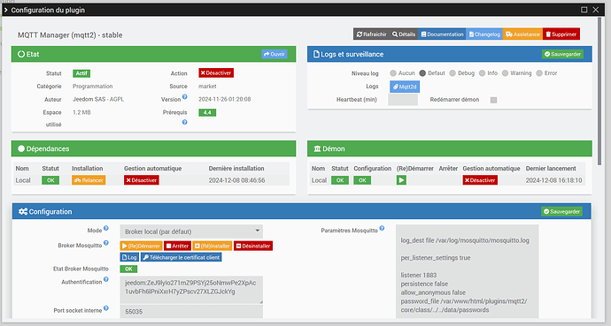Open the Mode dropdown Broker local

click(191, 231)
